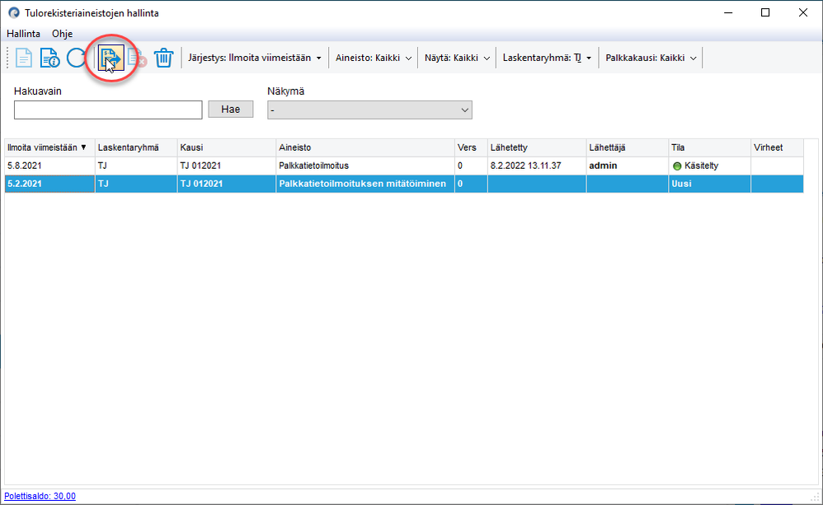
Task: Click the refresh circular arrow icon
Action: 77,58
